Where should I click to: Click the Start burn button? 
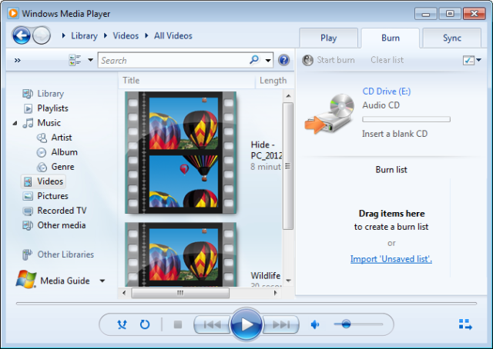tap(329, 60)
